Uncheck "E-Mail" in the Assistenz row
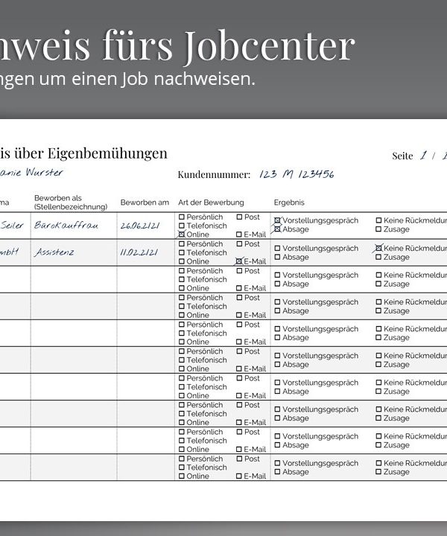 (x=240, y=261)
